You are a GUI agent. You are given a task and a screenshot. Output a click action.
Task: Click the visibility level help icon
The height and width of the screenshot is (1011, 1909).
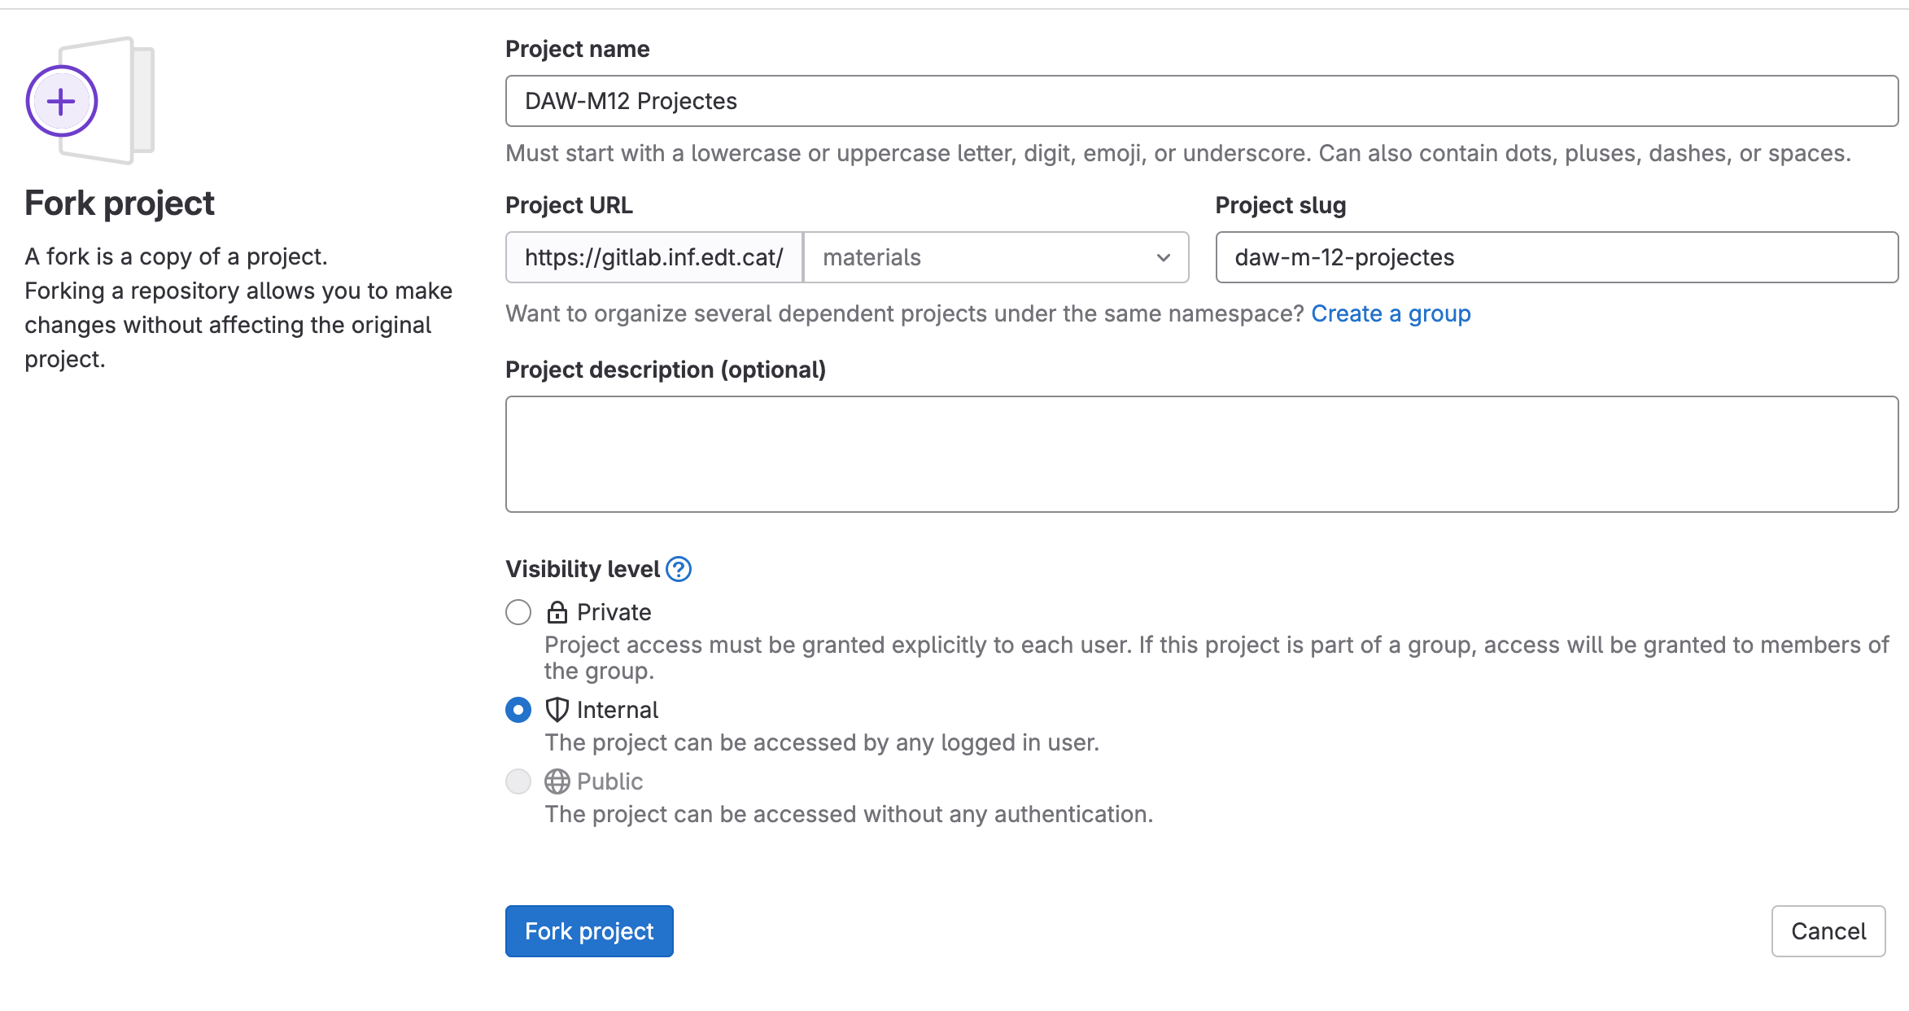click(x=678, y=569)
